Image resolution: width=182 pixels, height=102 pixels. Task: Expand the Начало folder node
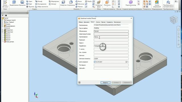[x=3, y=24]
